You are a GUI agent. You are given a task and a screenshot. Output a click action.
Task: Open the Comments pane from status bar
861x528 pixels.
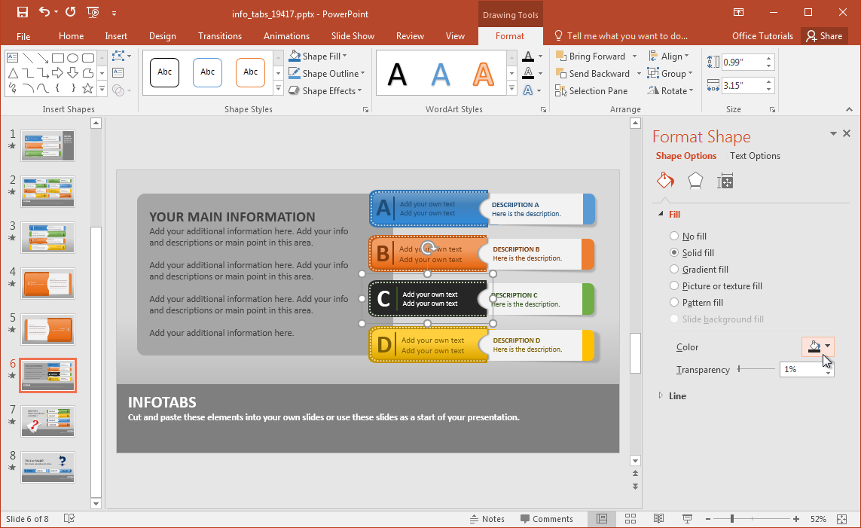pos(546,519)
